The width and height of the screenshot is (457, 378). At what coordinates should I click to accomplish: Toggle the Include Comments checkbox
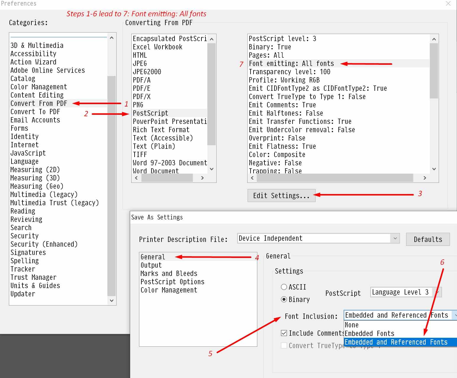pos(284,333)
